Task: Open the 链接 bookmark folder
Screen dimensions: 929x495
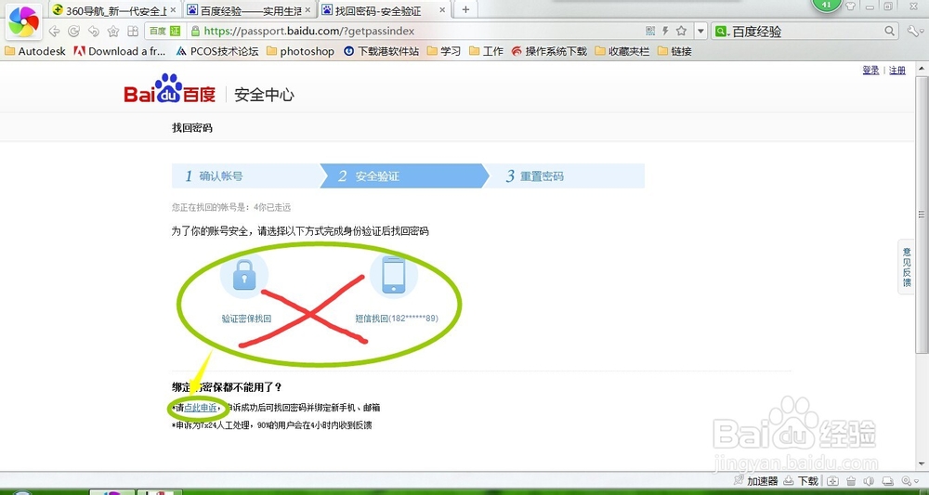Action: 674,51
